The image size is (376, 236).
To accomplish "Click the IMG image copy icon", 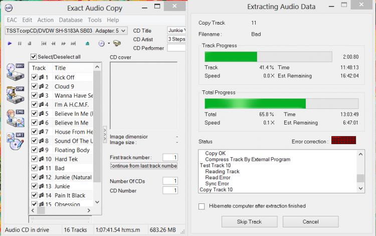I will click(x=16, y=118).
